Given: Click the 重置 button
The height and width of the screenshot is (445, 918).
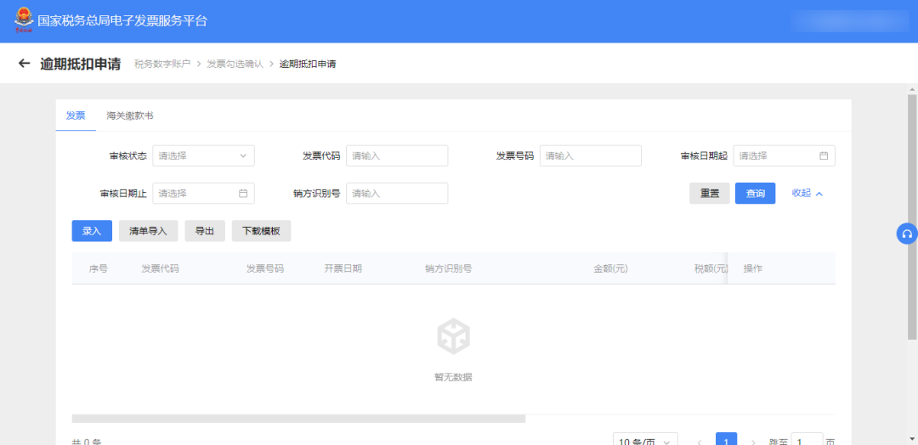Looking at the screenshot, I should (710, 194).
